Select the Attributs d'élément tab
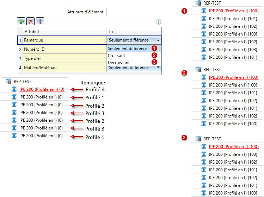 [x=86, y=12]
